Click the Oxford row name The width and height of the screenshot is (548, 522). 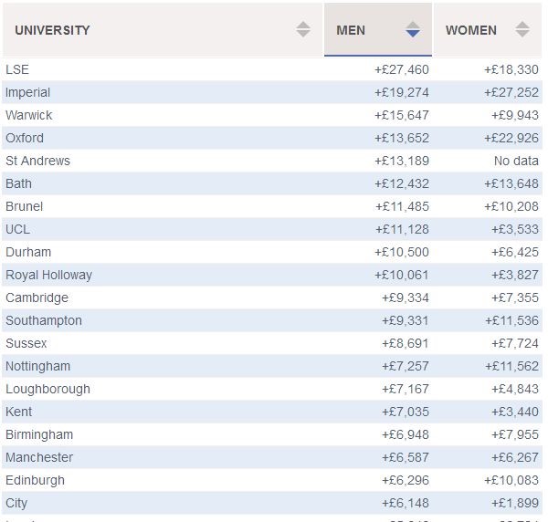(x=25, y=138)
